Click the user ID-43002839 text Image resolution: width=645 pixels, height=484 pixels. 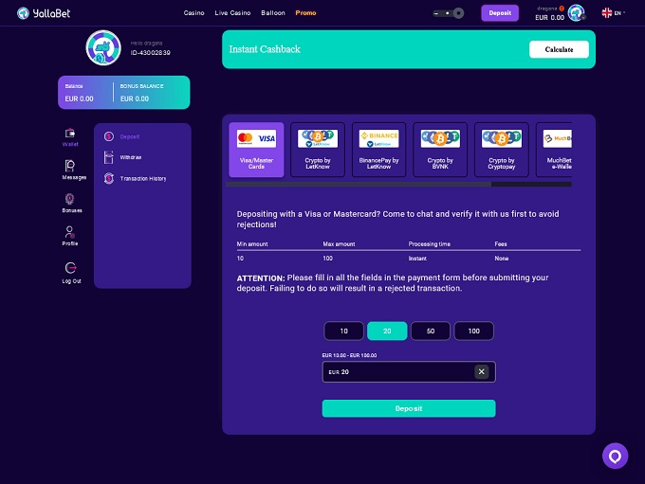(x=151, y=53)
